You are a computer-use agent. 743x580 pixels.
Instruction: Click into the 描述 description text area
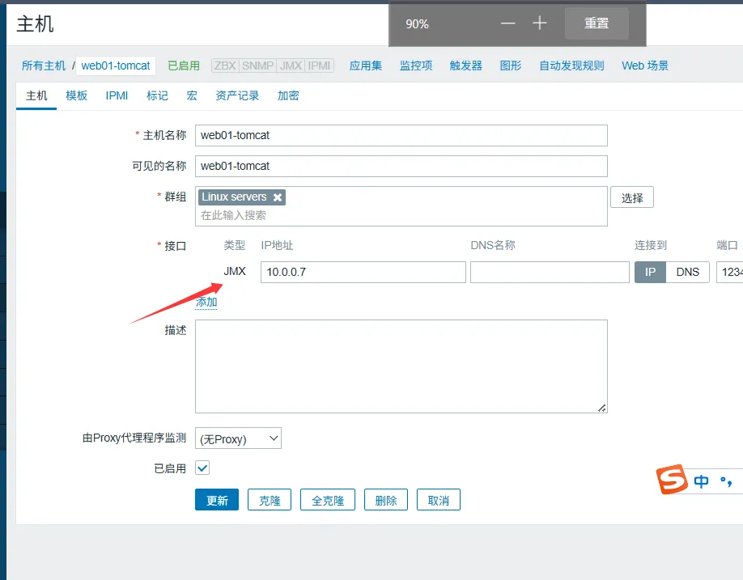click(x=401, y=366)
